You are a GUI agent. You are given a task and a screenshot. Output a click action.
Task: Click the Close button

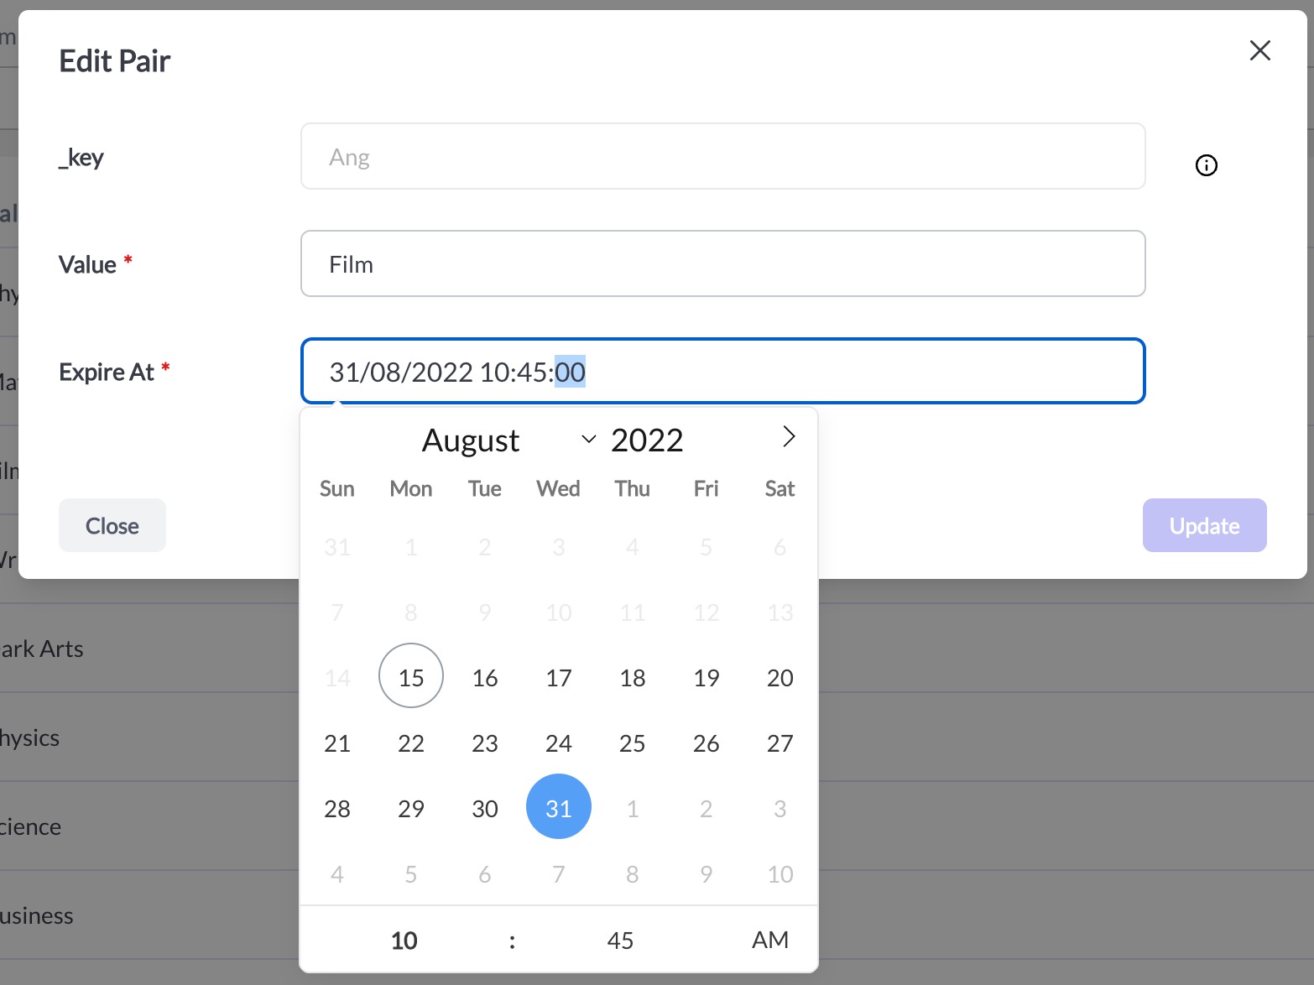(112, 525)
